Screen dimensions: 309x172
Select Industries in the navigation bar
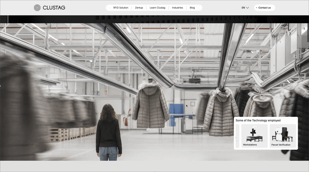pos(177,8)
